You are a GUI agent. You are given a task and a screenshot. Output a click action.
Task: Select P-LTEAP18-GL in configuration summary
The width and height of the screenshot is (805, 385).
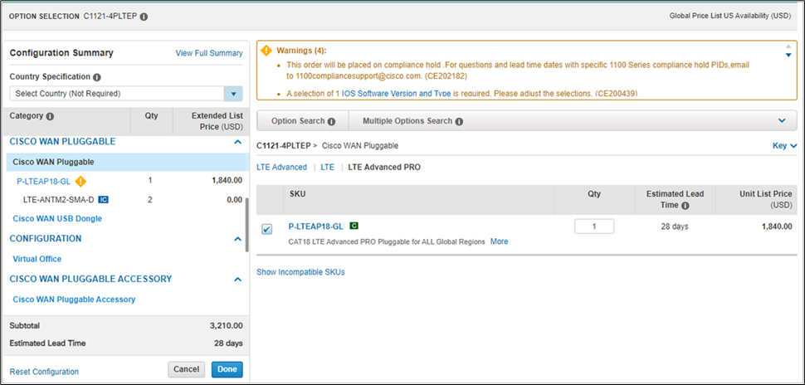(44, 181)
